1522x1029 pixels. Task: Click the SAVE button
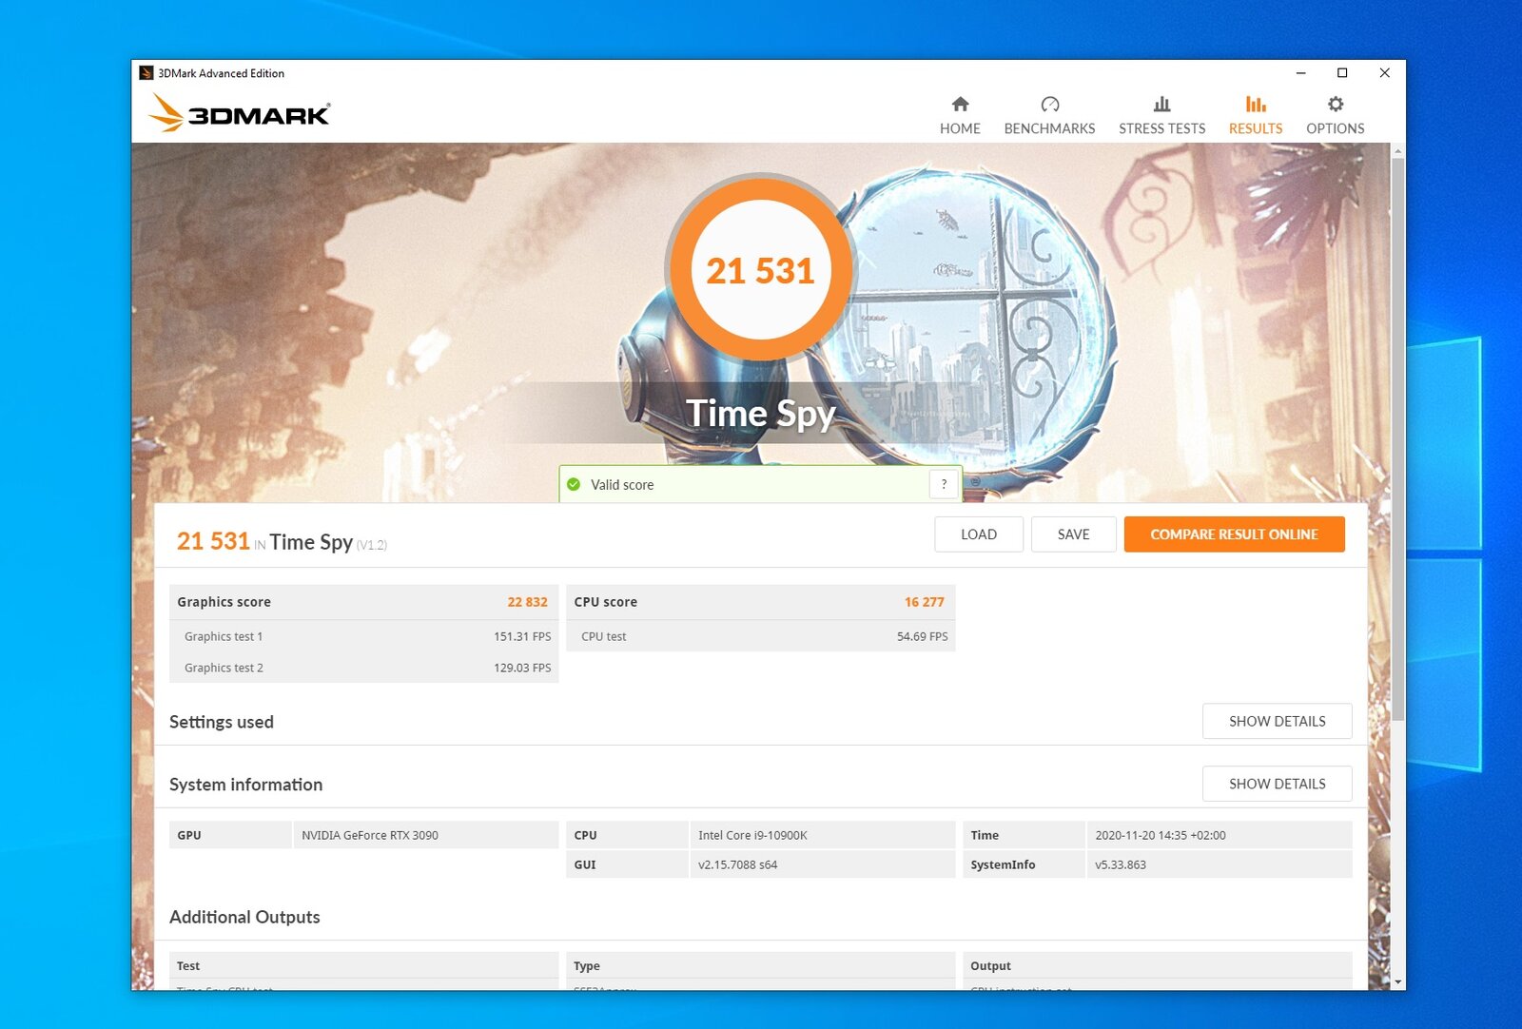pyautogui.click(x=1073, y=534)
